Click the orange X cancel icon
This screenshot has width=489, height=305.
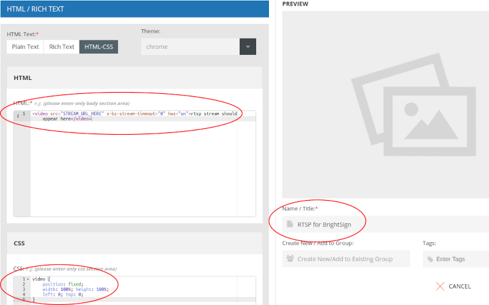coord(440,286)
